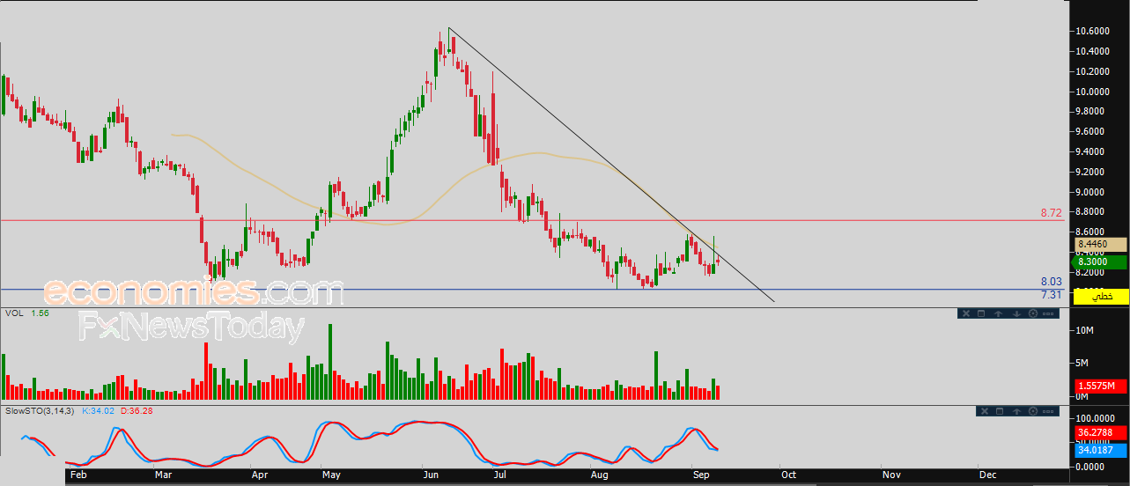The width and height of the screenshot is (1130, 486).
Task: Click the 8.4460 moving average price tag
Action: pos(1099,244)
